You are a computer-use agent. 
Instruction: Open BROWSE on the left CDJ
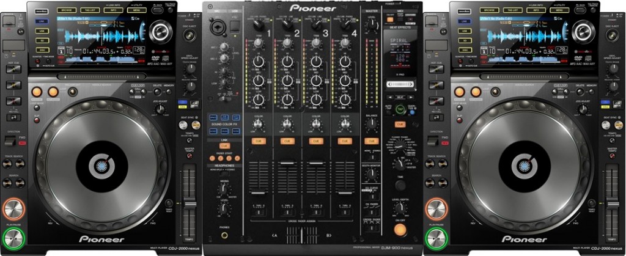[x=67, y=10]
